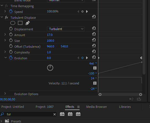Screen dimensions: 150x123
Task: Toggle value graph range lock under 4x6
Action: tap(95, 68)
